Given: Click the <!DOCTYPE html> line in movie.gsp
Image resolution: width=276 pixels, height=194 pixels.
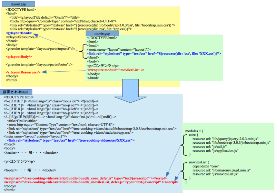Looking at the screenshot, I should 102,38.
